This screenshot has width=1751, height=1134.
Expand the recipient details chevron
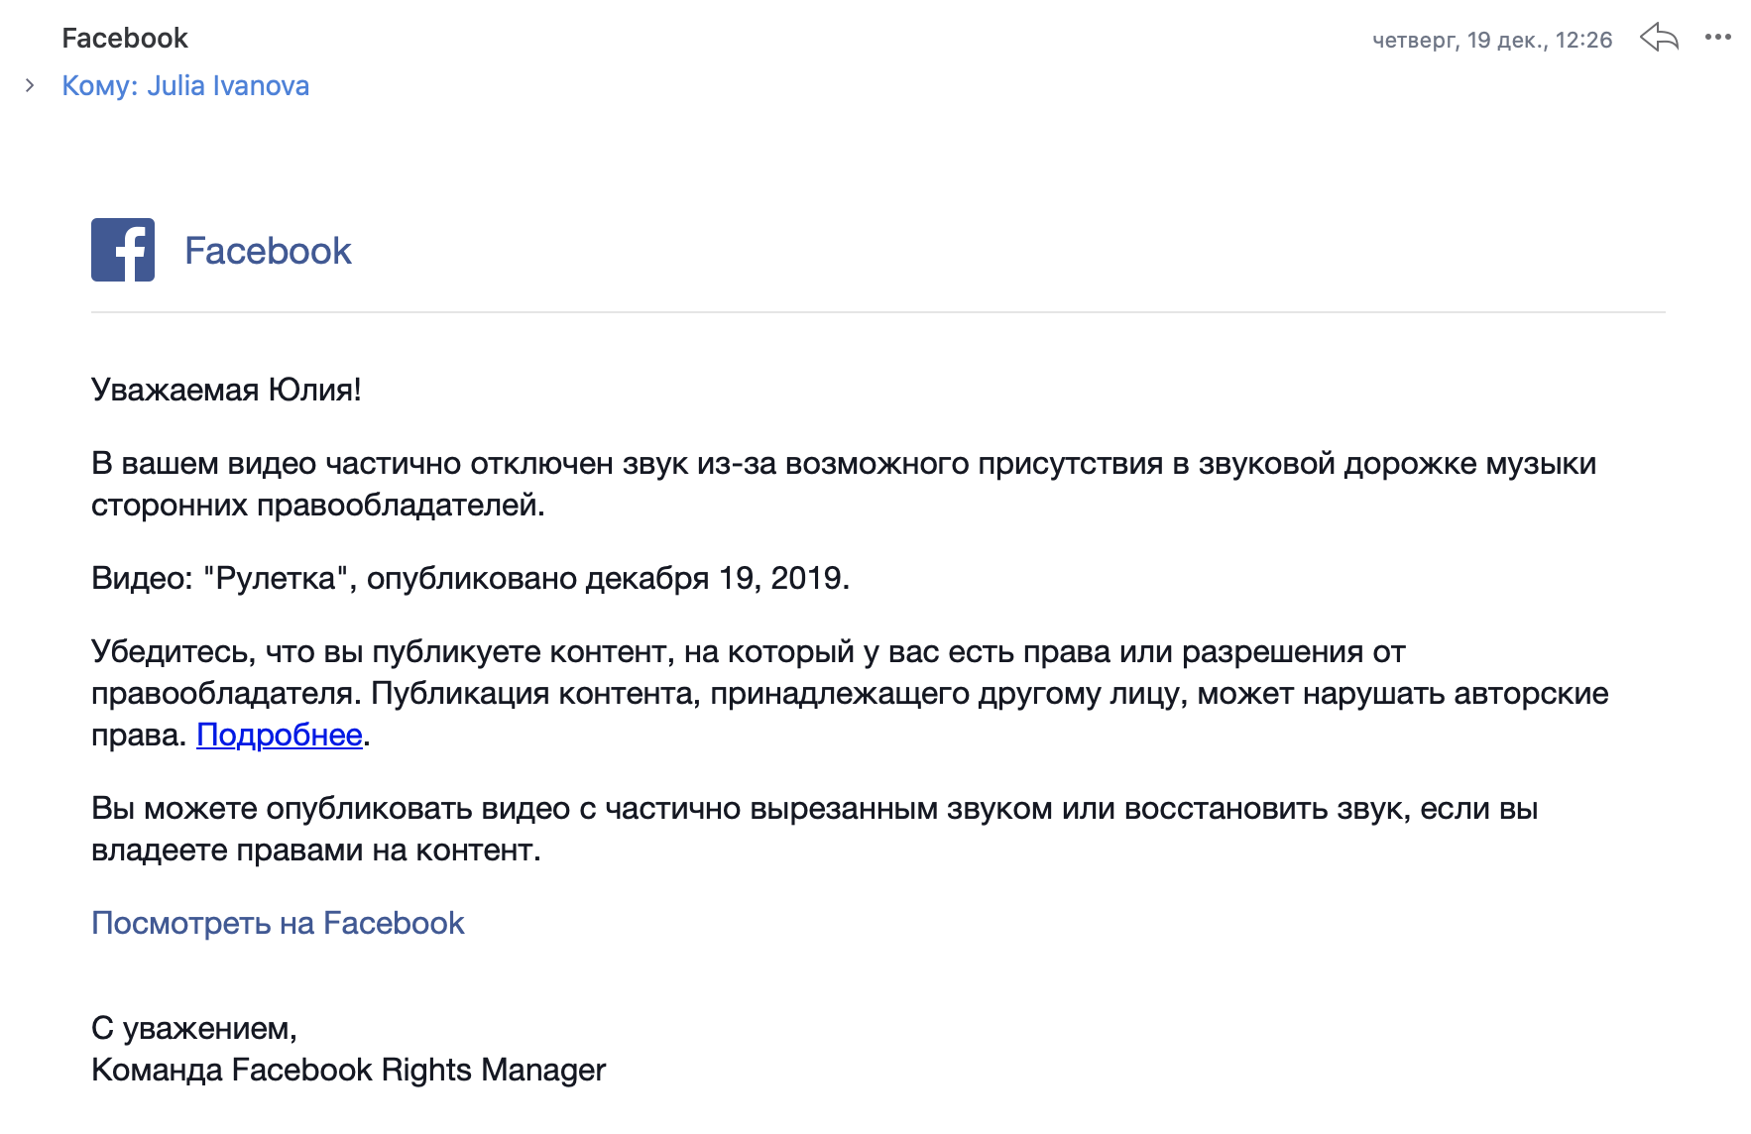click(30, 85)
